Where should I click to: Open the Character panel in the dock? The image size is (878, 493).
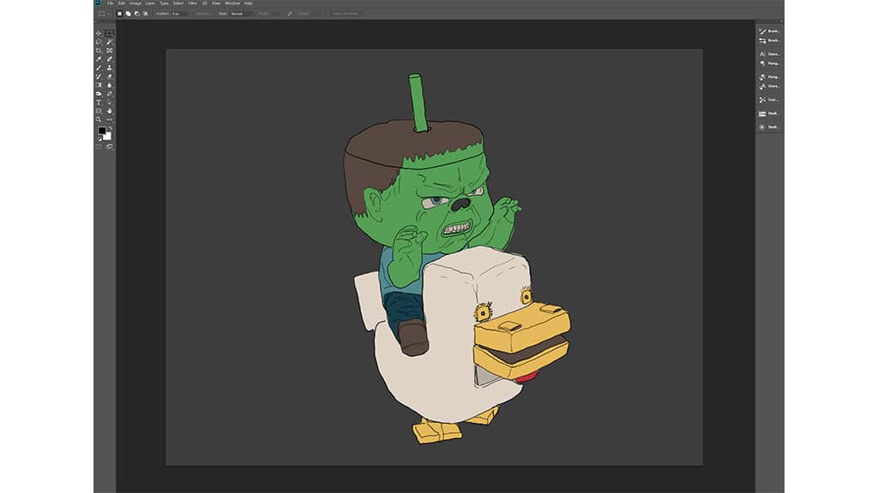[x=769, y=54]
